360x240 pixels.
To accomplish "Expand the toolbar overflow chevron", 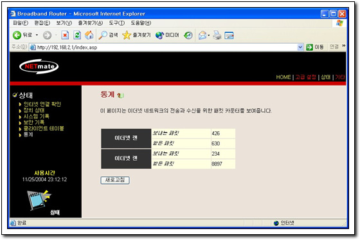I will (x=343, y=46).
